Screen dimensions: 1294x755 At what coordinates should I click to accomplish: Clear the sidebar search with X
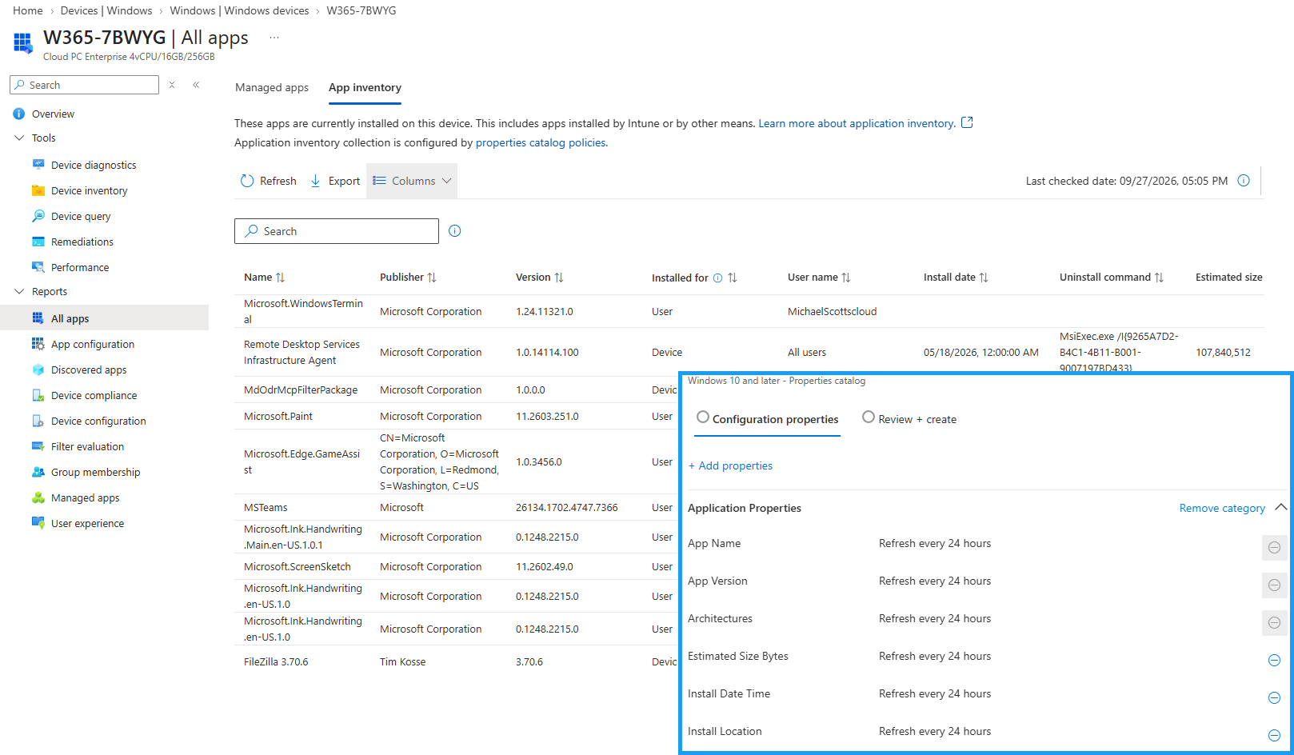tap(172, 85)
